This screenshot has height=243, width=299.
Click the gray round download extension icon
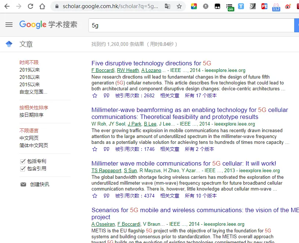click(206, 6)
